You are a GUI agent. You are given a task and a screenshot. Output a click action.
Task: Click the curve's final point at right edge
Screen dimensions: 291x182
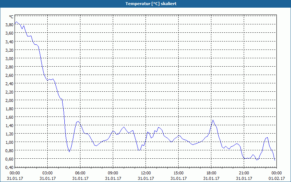[275, 160]
